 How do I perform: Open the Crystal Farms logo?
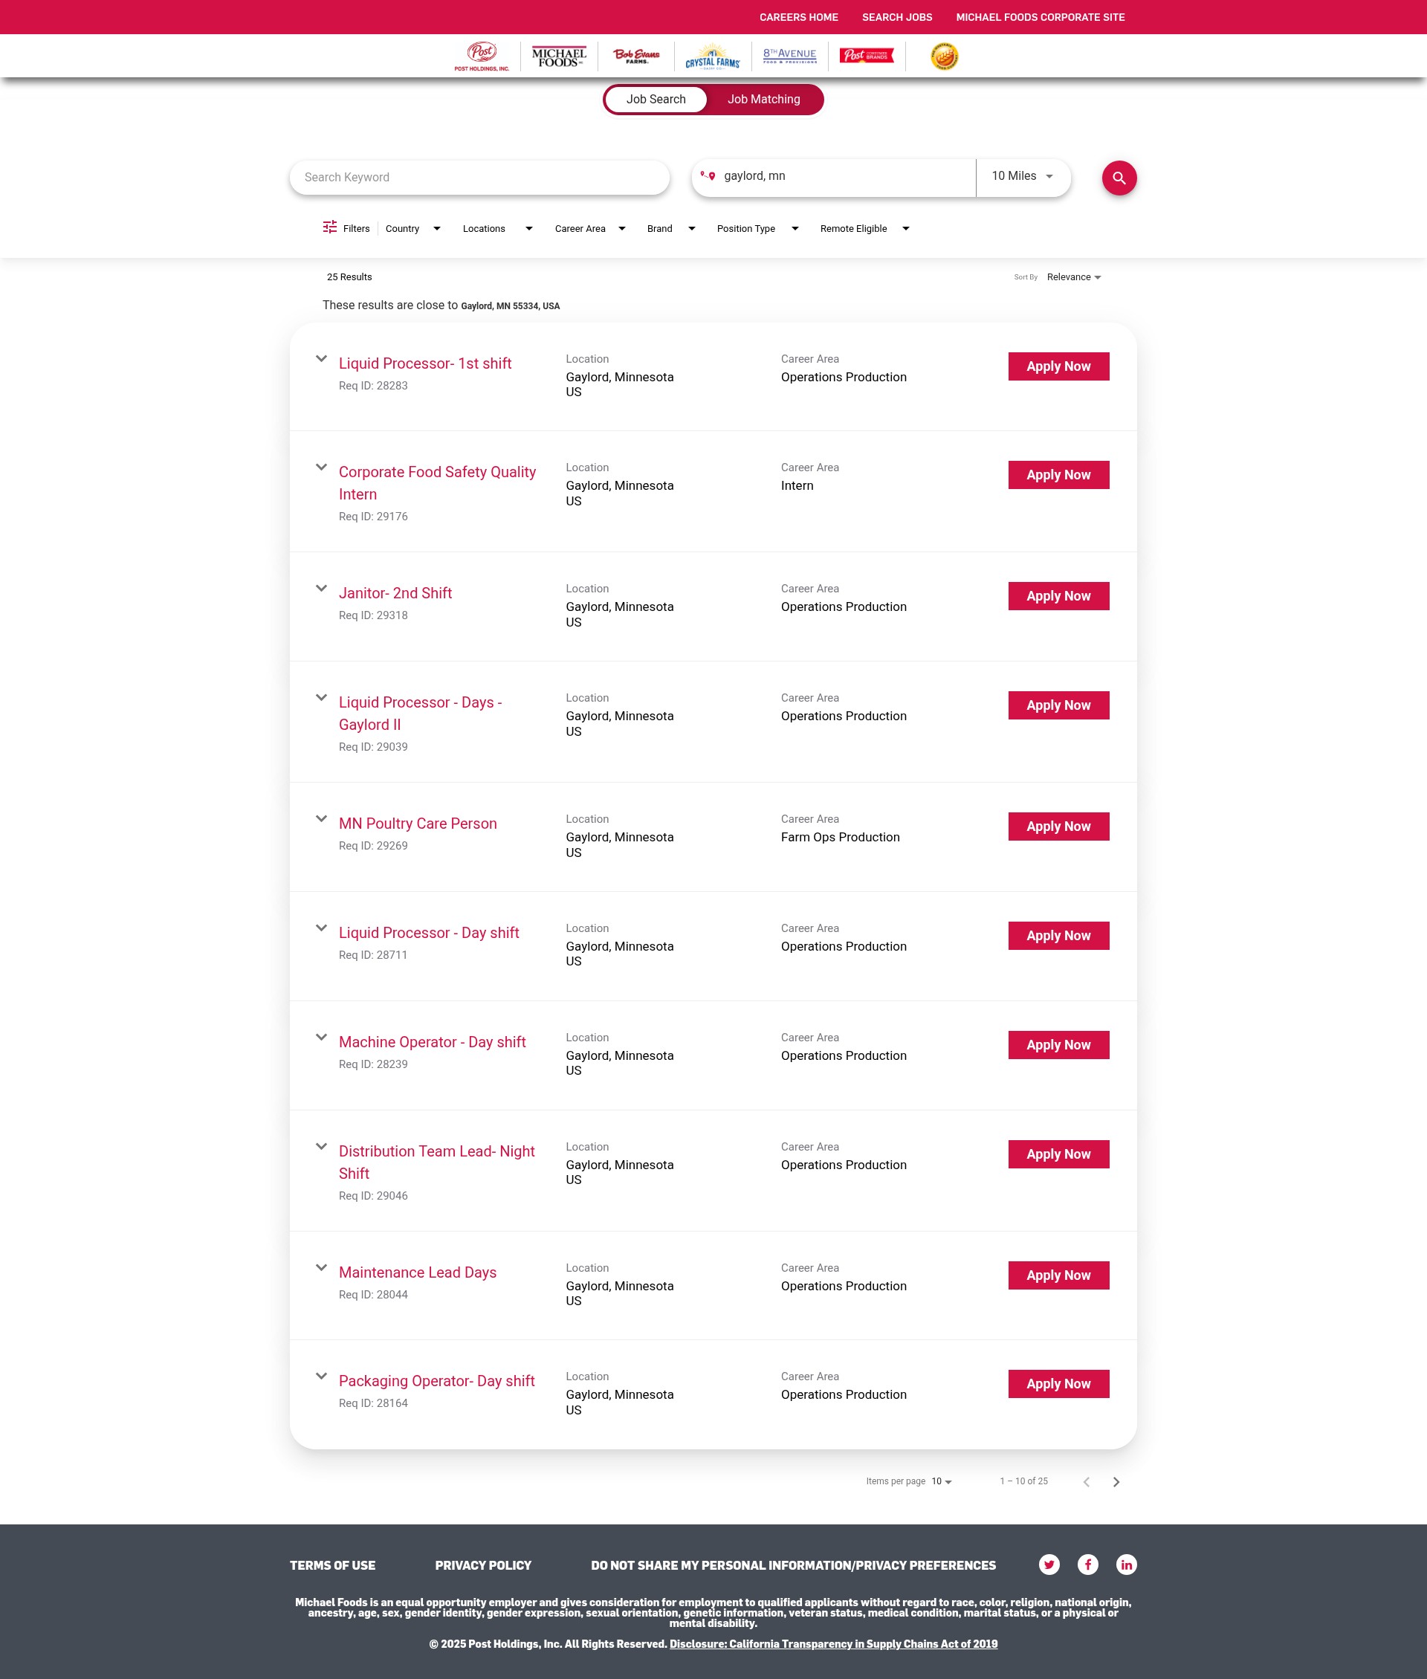[712, 56]
